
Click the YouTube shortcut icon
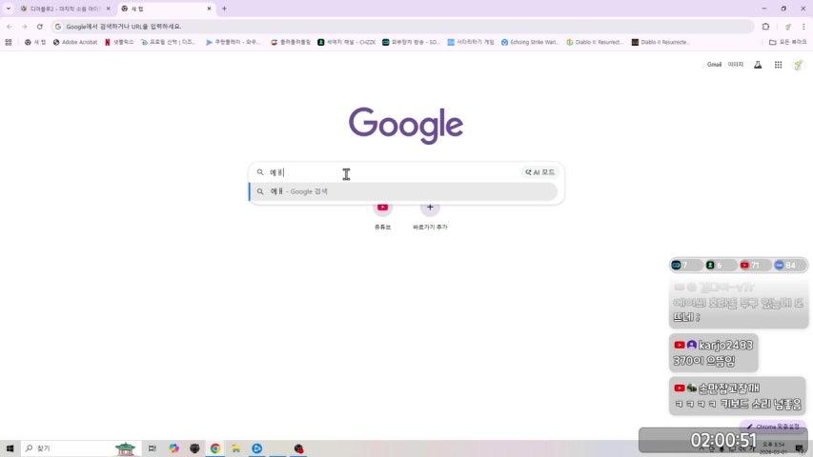[382, 208]
